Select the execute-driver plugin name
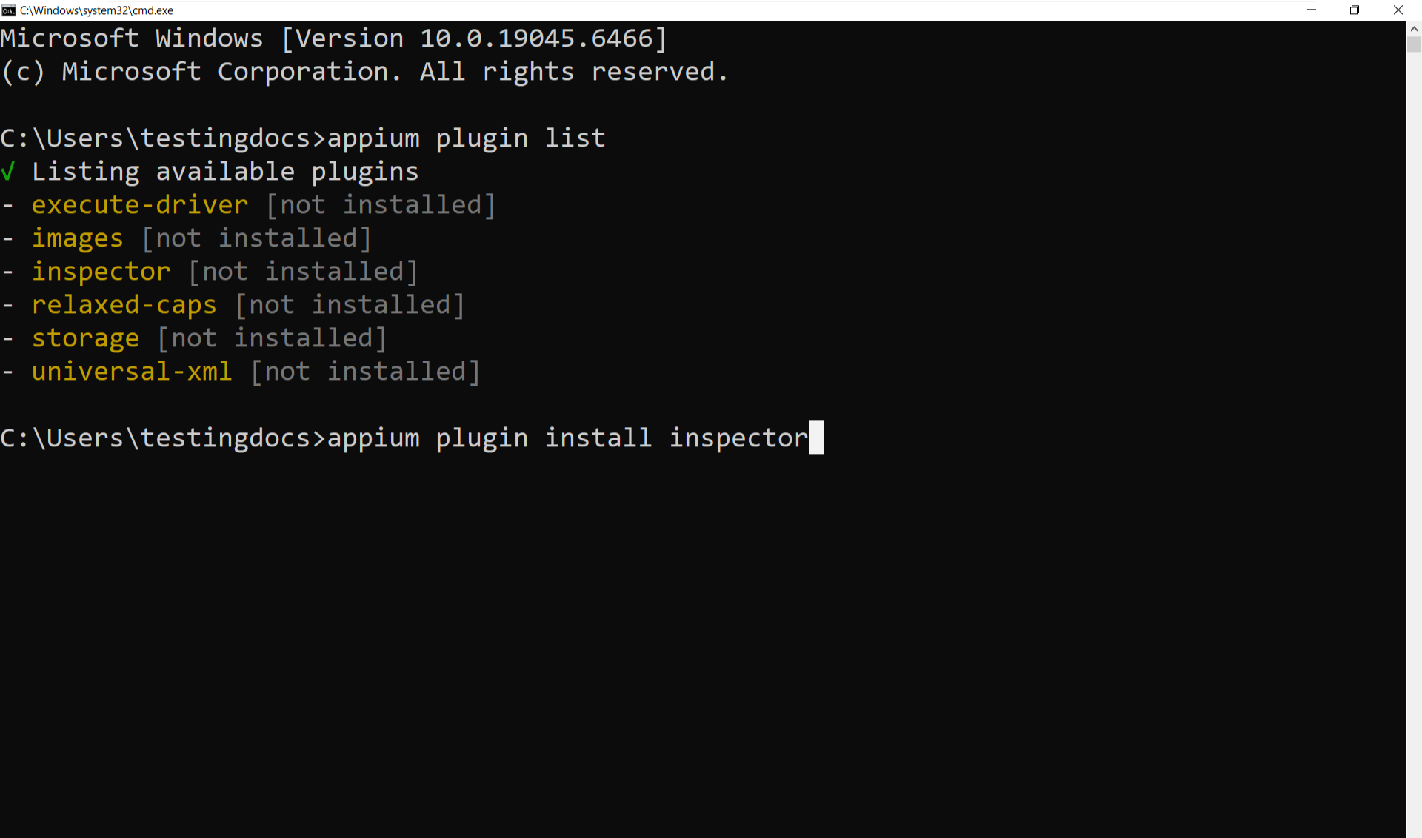Image resolution: width=1422 pixels, height=838 pixels. tap(139, 204)
